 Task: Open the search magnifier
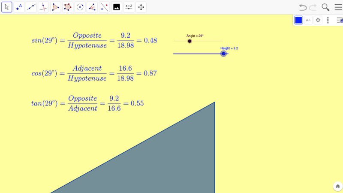tap(325, 7)
